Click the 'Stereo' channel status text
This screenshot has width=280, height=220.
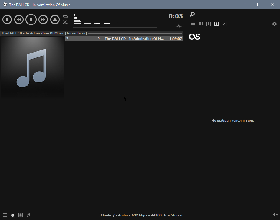176,215
